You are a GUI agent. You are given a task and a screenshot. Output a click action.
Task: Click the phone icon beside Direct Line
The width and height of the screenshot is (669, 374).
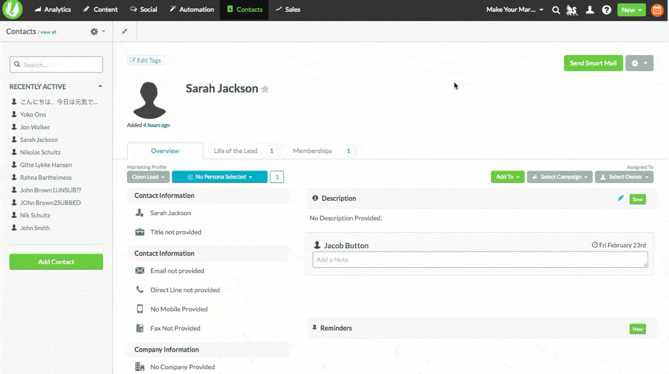tap(139, 290)
